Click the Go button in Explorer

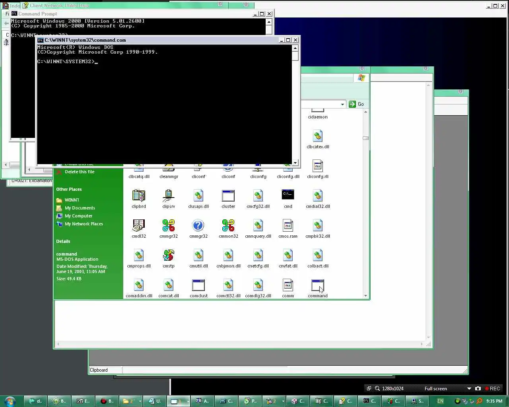coord(357,104)
